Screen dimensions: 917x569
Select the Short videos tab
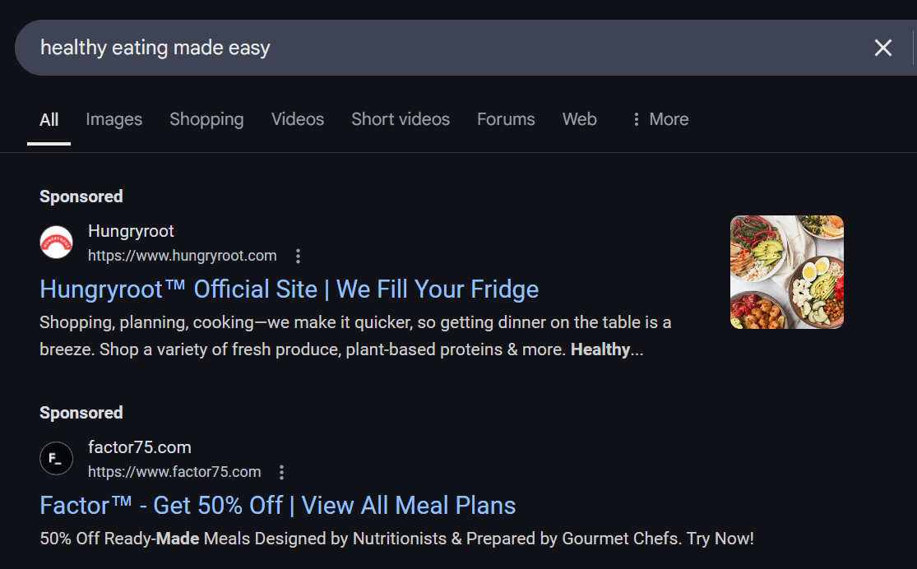point(401,119)
